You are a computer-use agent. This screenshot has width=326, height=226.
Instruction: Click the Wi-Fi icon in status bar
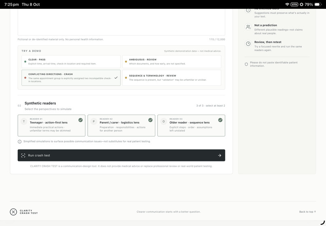click(287, 4)
